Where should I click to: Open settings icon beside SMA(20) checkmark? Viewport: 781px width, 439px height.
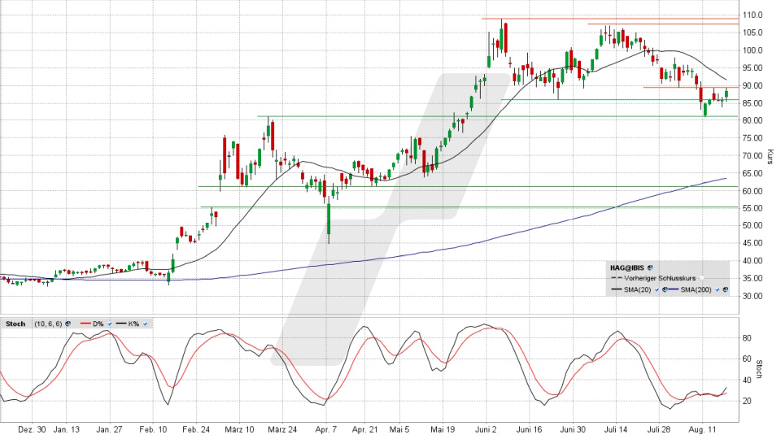tap(665, 289)
